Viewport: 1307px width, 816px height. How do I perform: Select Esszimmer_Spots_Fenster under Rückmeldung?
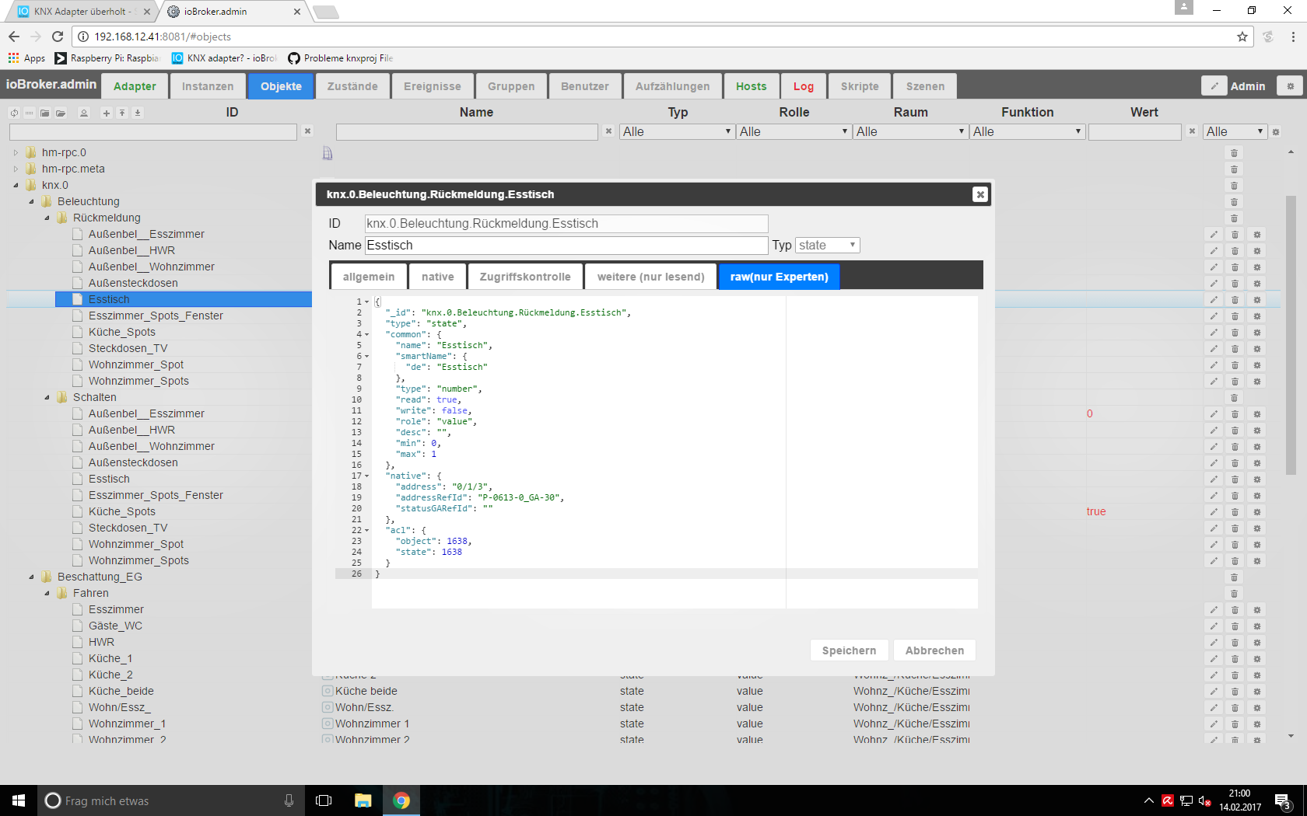point(156,316)
